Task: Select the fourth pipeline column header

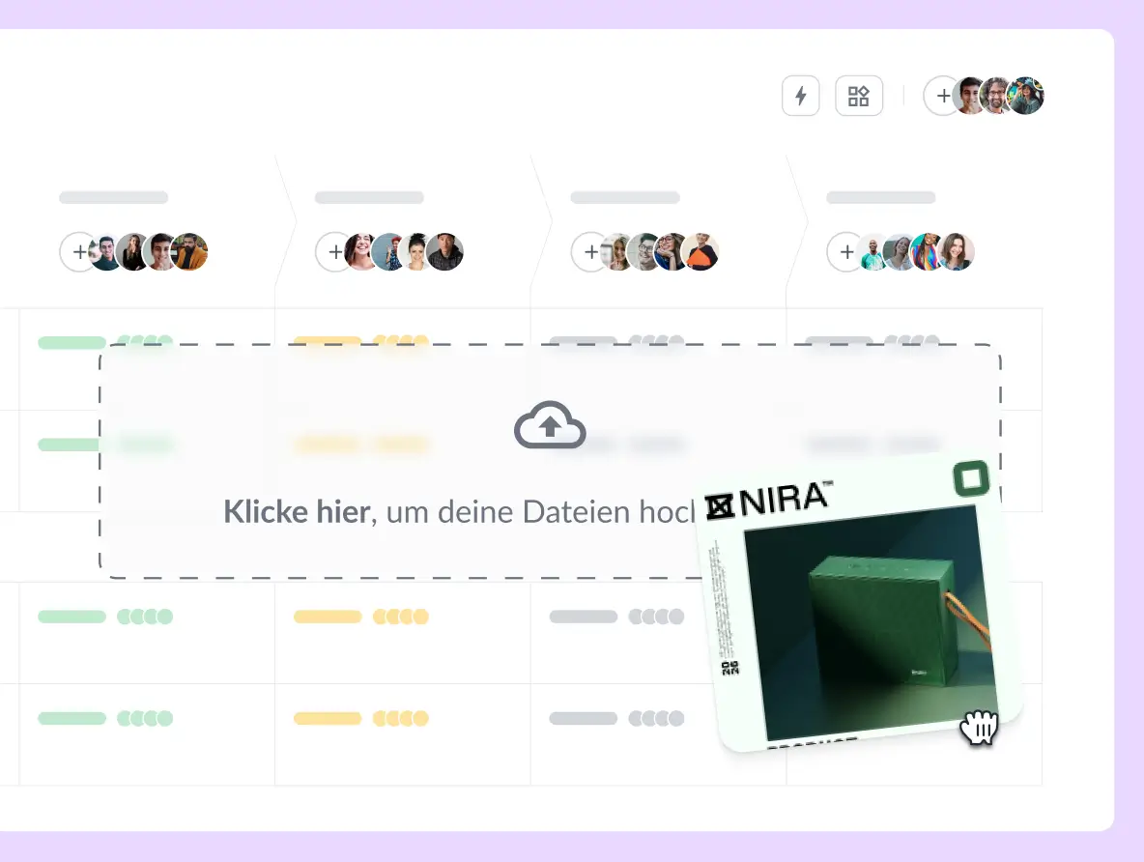Action: click(881, 197)
